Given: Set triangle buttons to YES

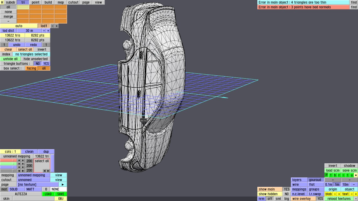Looking at the screenshot, I should coord(46,64).
